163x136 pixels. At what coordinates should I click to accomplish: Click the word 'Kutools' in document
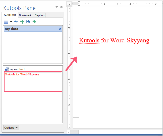click(89, 41)
